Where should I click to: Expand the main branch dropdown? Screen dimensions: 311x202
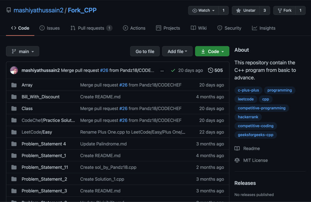[23, 51]
